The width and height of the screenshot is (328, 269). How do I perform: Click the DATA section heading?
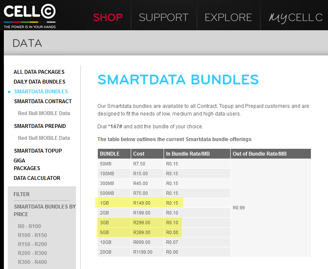(27, 43)
